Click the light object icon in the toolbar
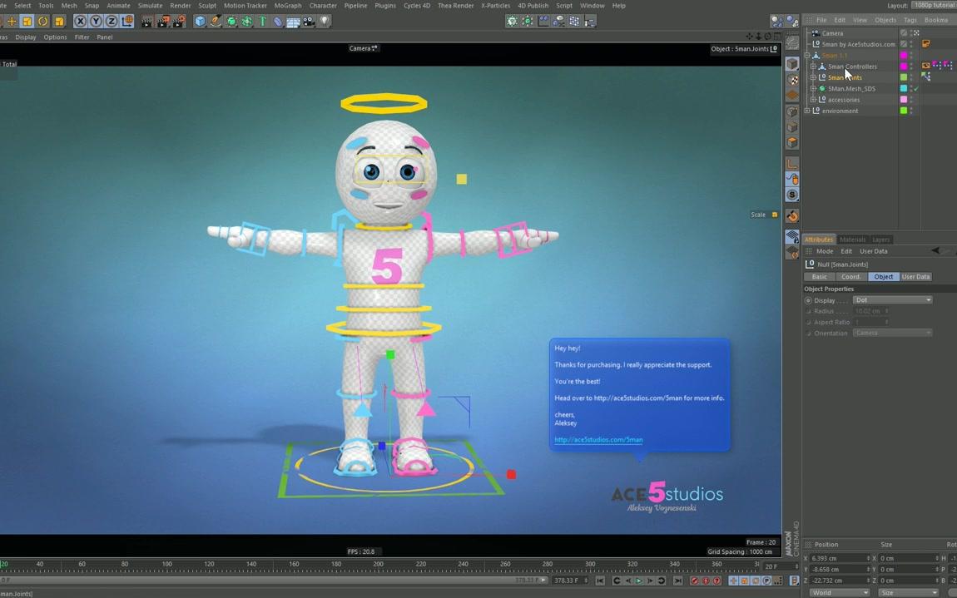The image size is (957, 598). [325, 21]
